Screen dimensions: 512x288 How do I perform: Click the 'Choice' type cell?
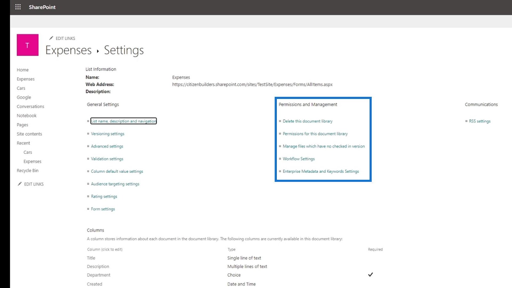pos(234,275)
